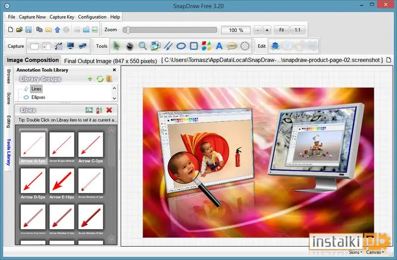Click the Library Groups list up arrow
Viewport: 397px width, 260px height.
click(x=114, y=88)
